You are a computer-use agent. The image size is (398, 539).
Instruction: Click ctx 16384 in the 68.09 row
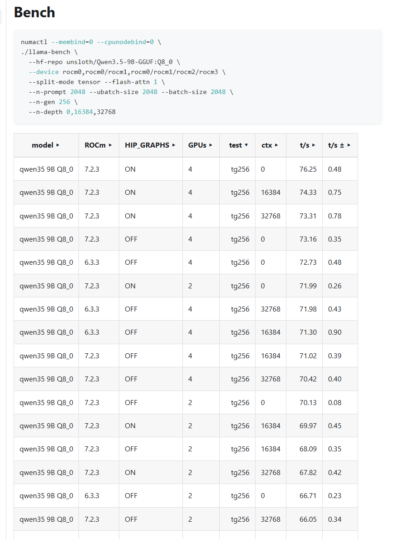tap(270, 449)
